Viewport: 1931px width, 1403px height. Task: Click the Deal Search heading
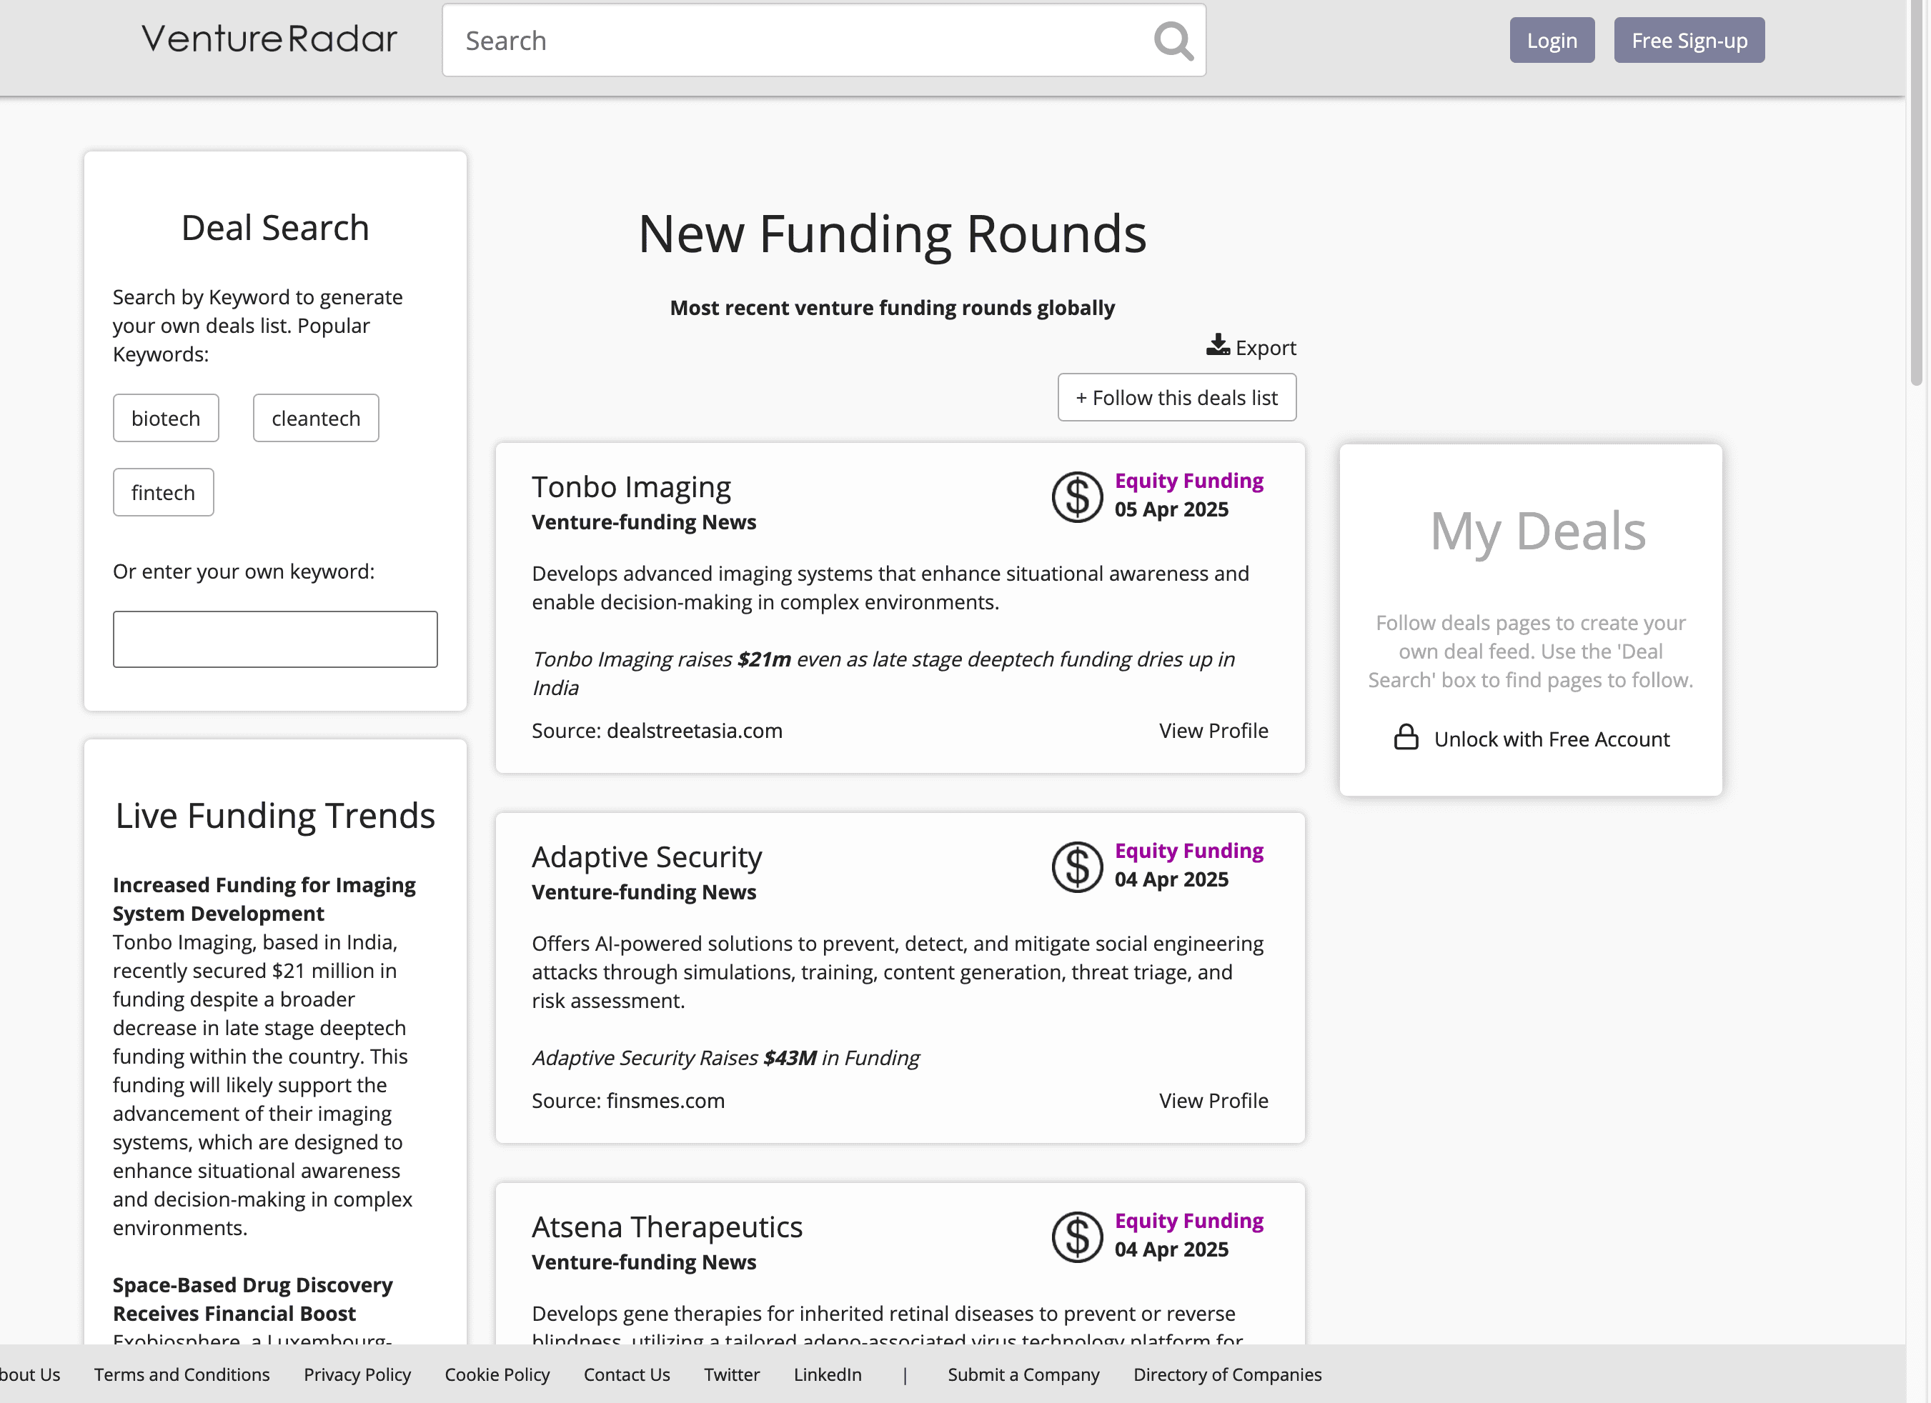tap(275, 228)
